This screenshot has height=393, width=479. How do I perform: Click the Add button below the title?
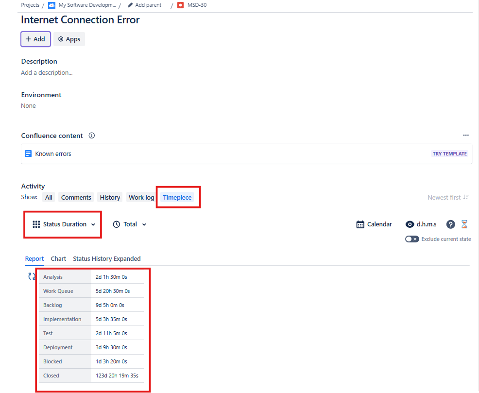pos(35,39)
